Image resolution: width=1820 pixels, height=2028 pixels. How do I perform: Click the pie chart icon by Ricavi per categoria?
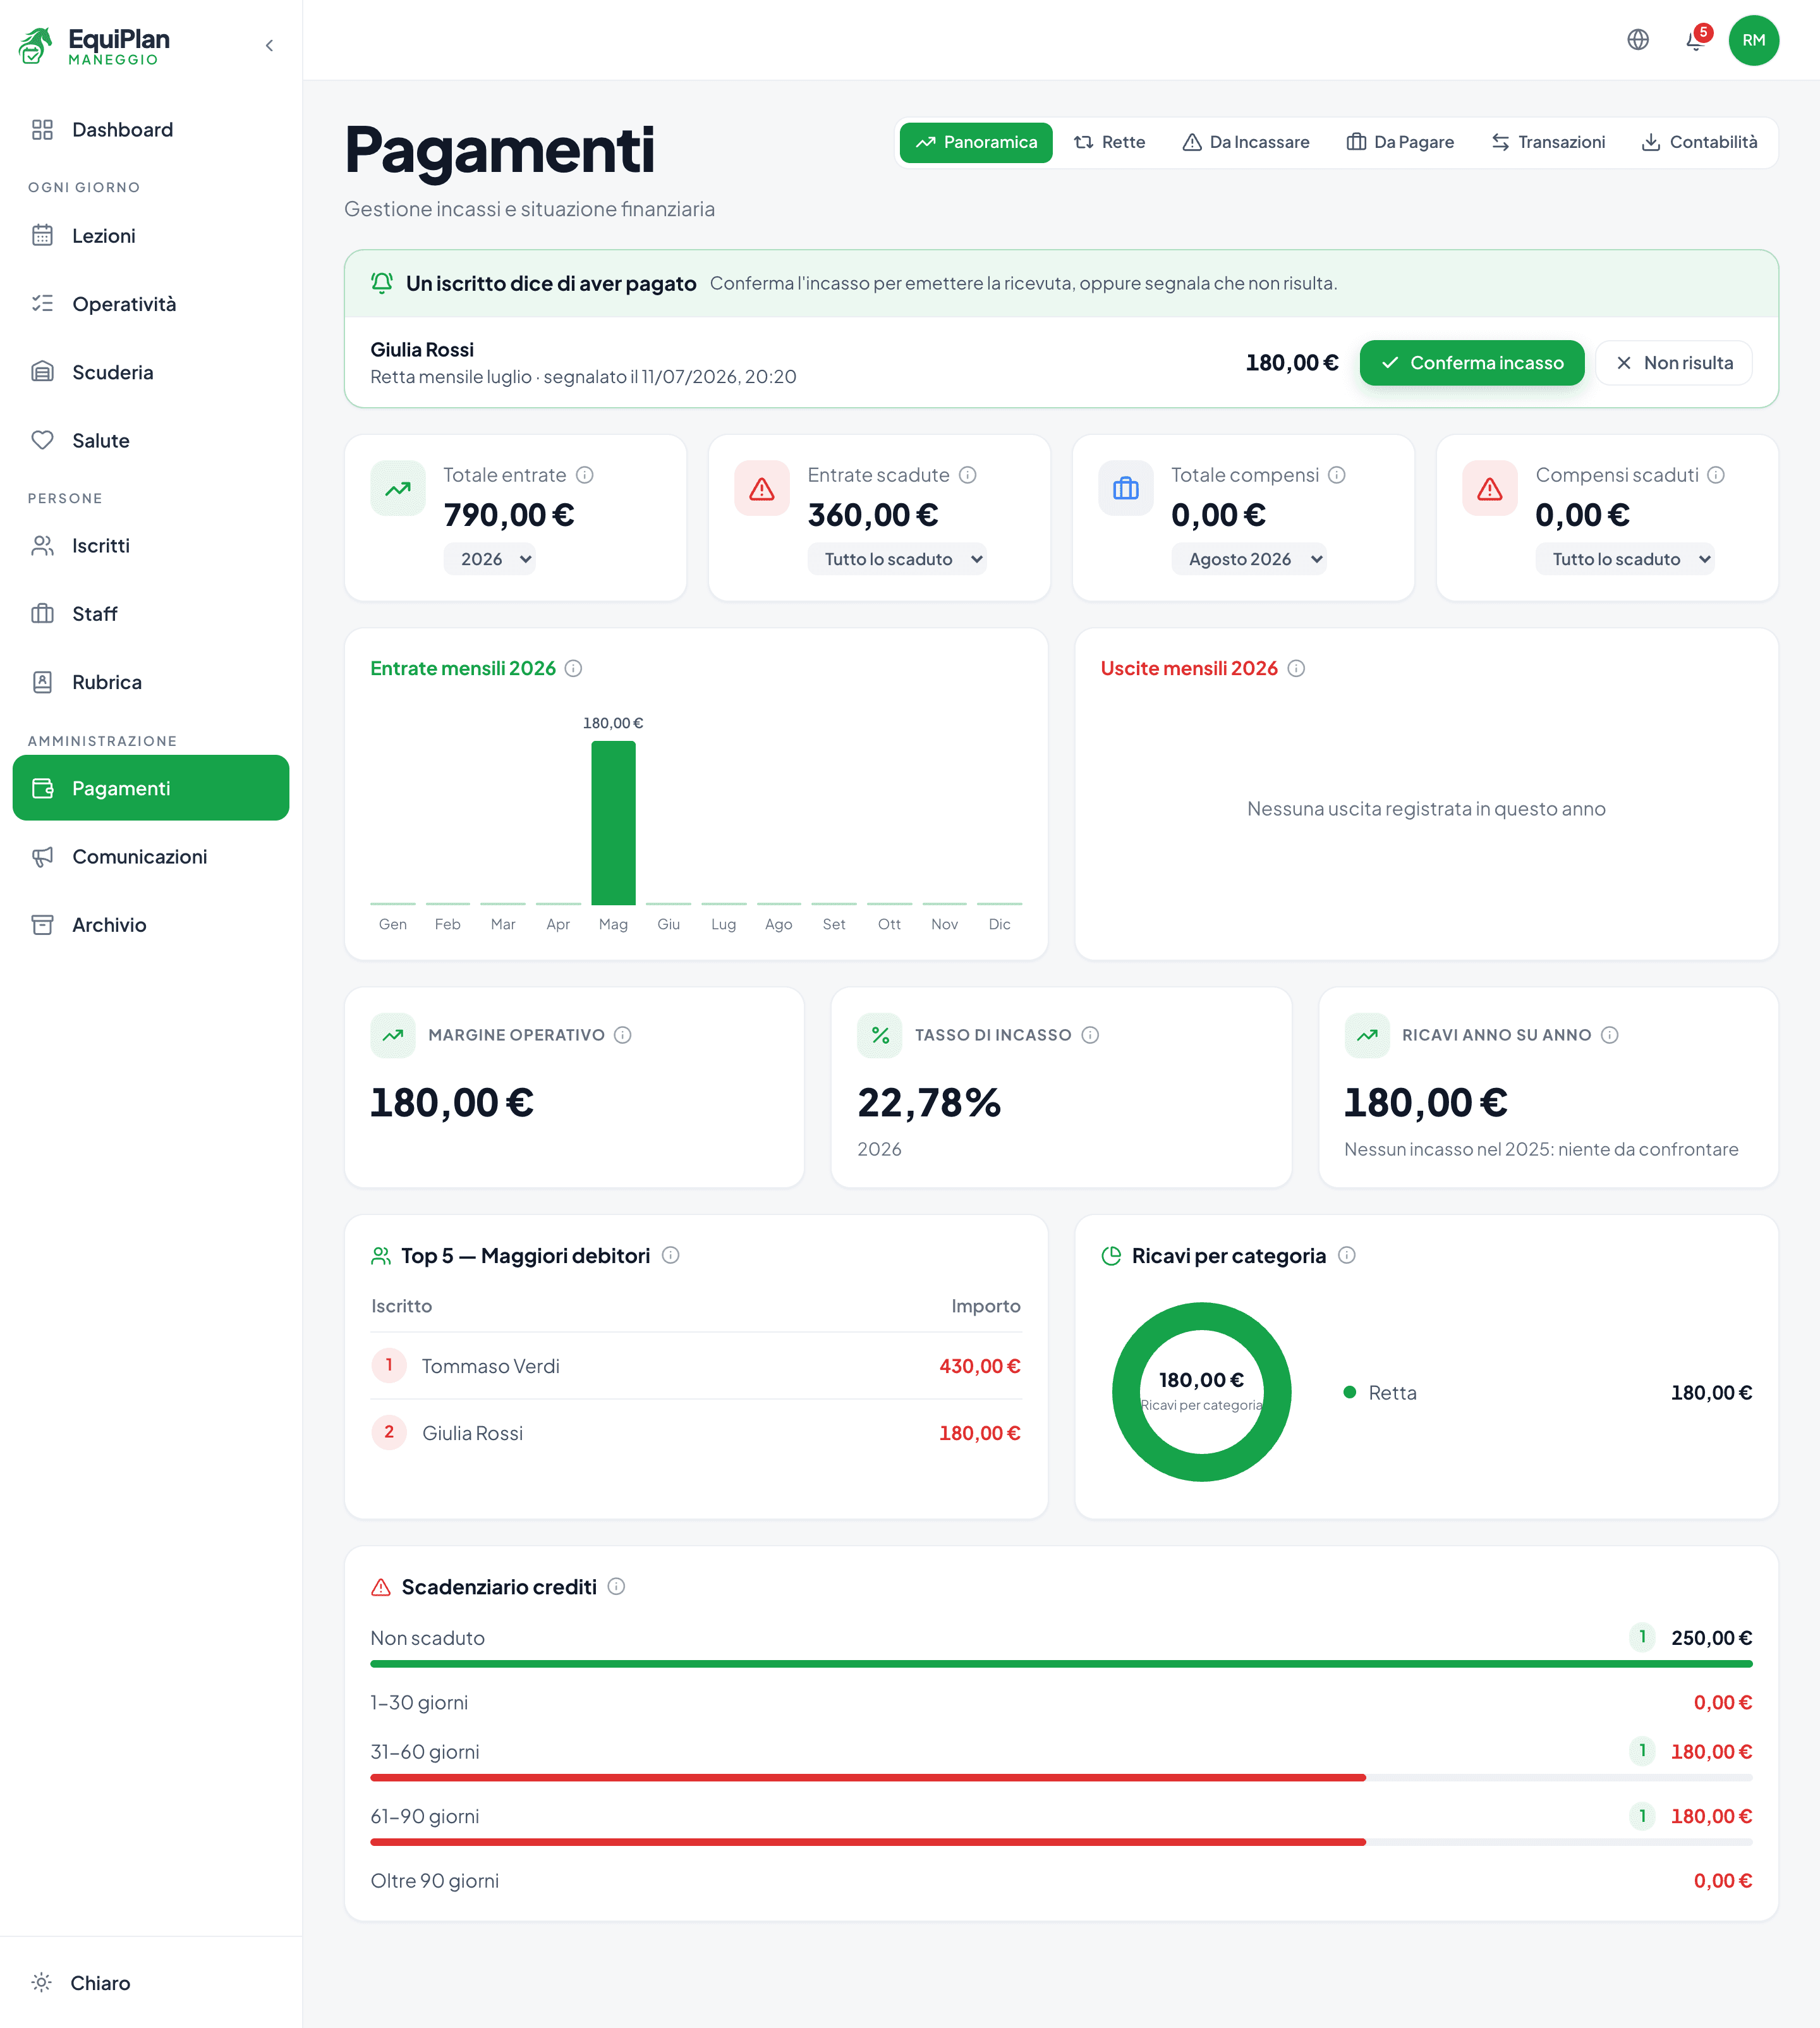click(1111, 1255)
